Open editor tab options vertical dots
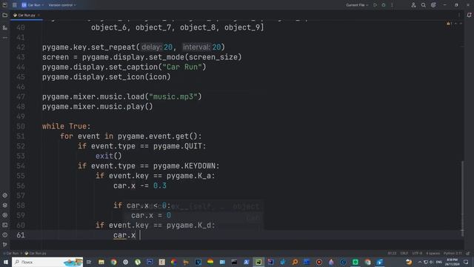This screenshot has height=267, width=474. [x=459, y=15]
